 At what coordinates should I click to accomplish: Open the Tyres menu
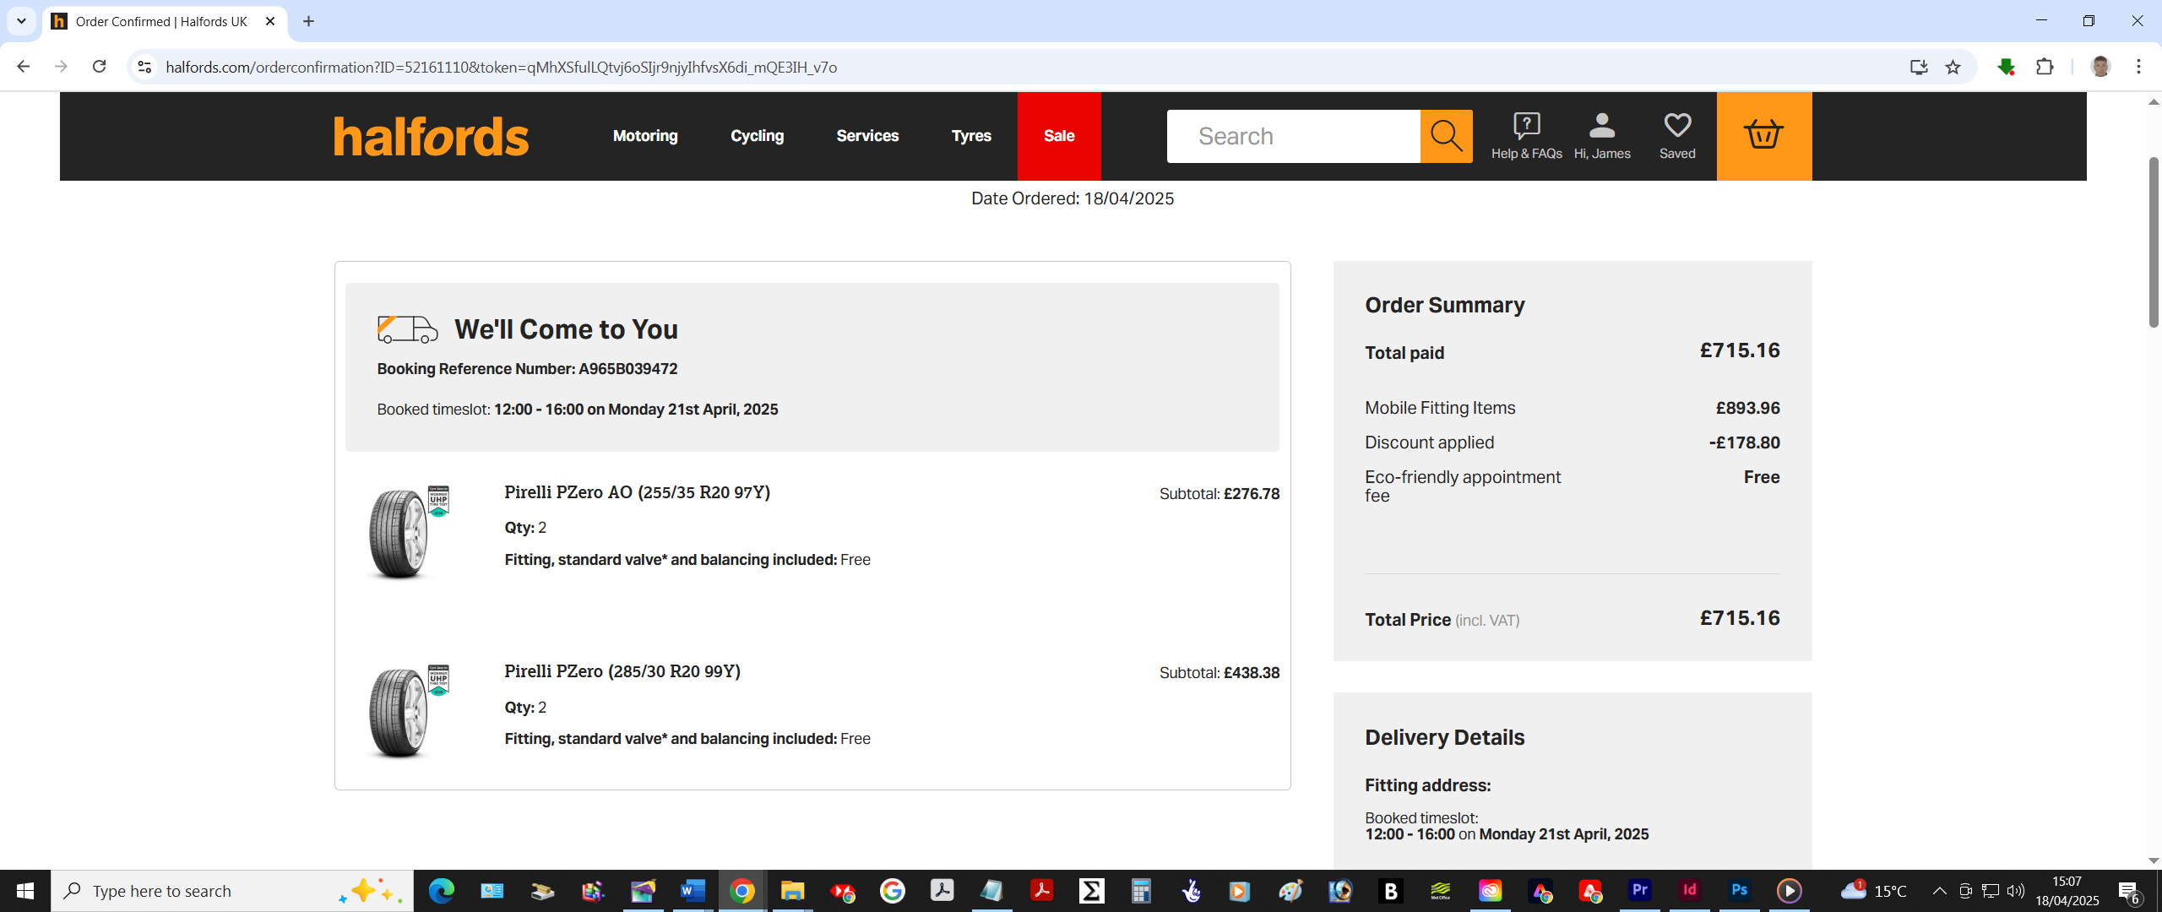click(x=971, y=136)
